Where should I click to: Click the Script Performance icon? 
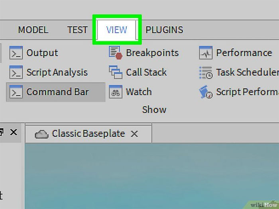[206, 92]
